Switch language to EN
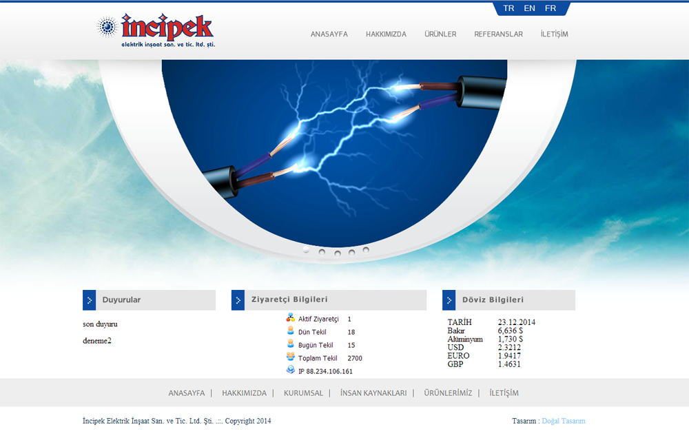This screenshot has width=689, height=438. coord(529,8)
